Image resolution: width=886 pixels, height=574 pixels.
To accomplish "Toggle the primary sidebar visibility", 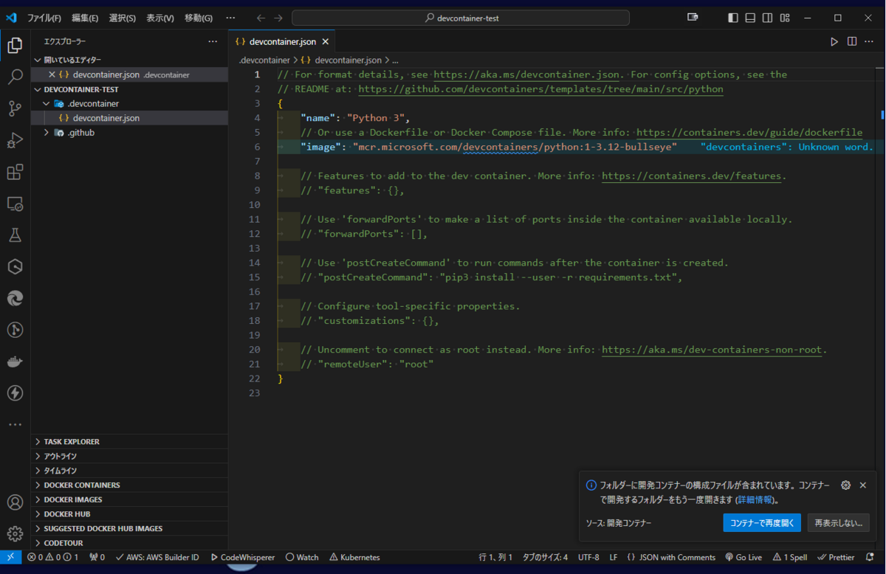I will (x=732, y=17).
